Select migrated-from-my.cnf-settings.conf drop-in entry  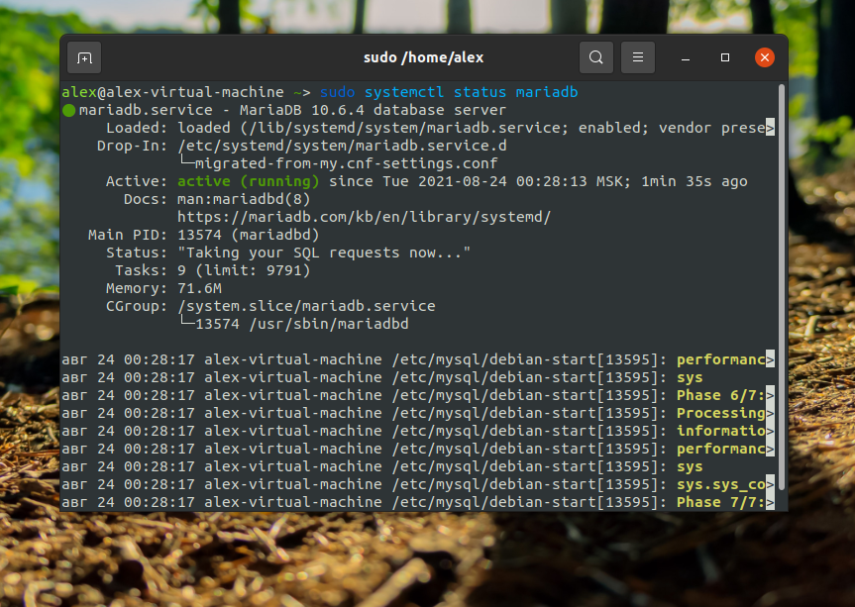[x=346, y=163]
